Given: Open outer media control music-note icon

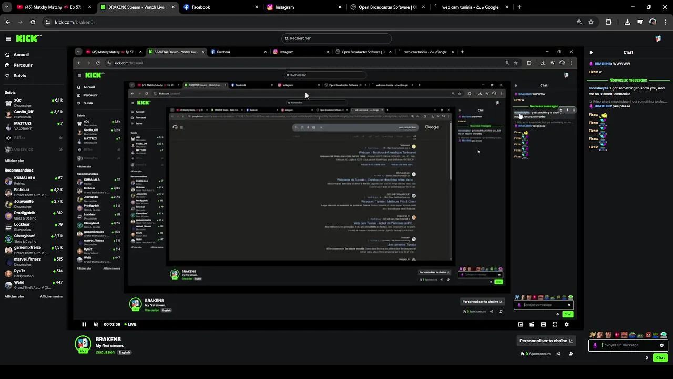Looking at the screenshot, I should pos(640,22).
